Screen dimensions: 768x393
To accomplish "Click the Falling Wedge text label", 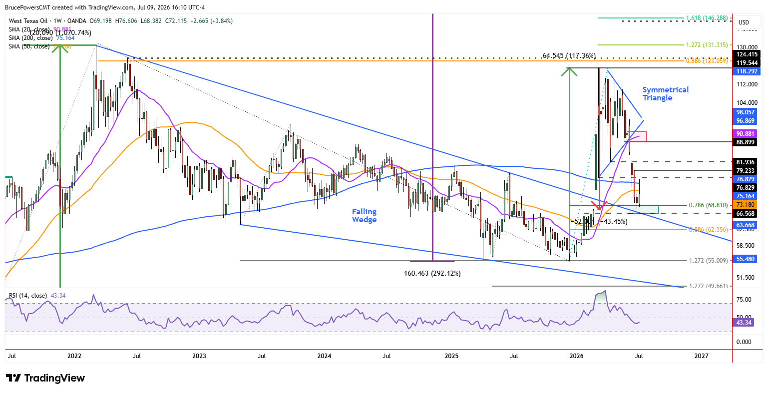I will point(364,216).
